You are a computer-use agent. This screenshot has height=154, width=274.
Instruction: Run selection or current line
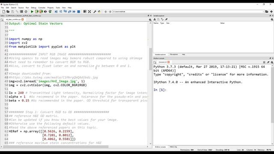tap(46, 12)
